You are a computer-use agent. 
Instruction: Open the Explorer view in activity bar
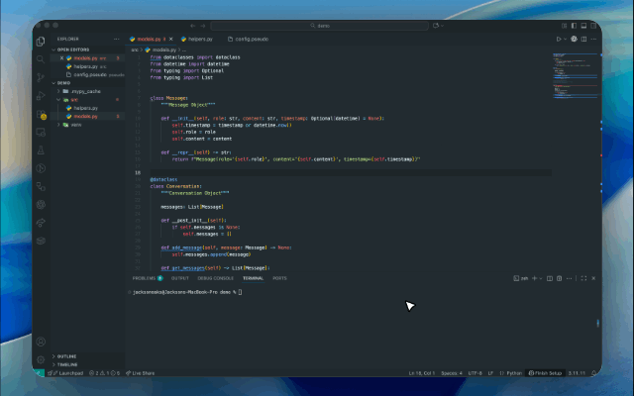point(41,42)
